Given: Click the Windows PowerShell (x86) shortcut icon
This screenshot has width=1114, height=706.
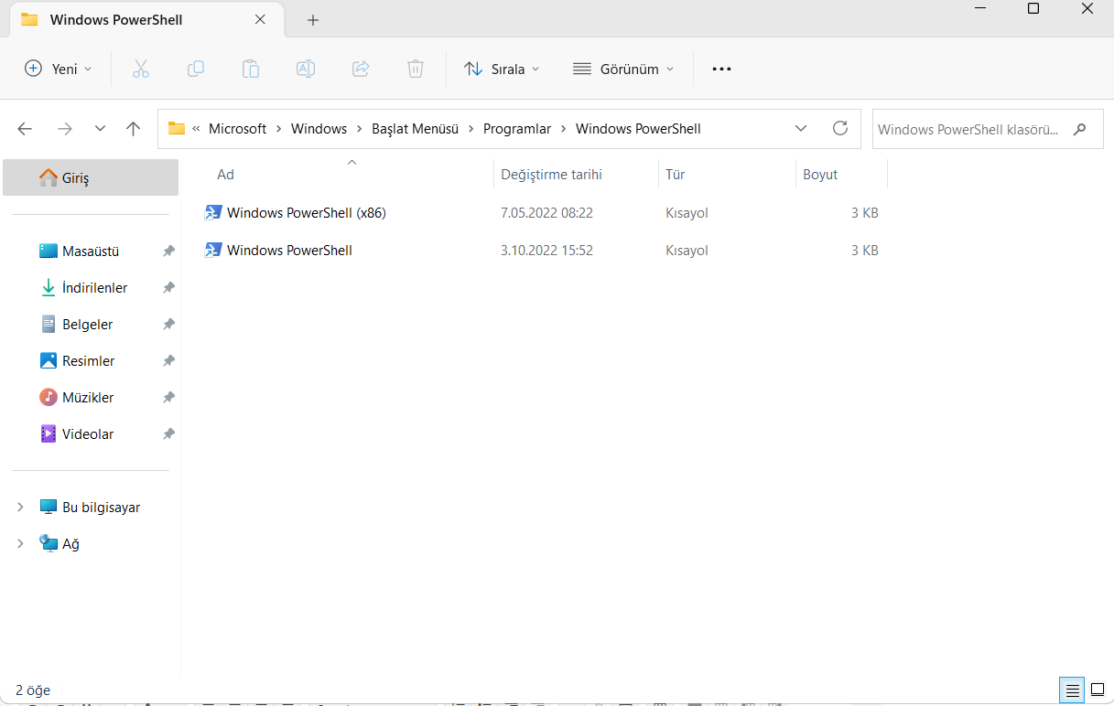Looking at the screenshot, I should [x=213, y=212].
